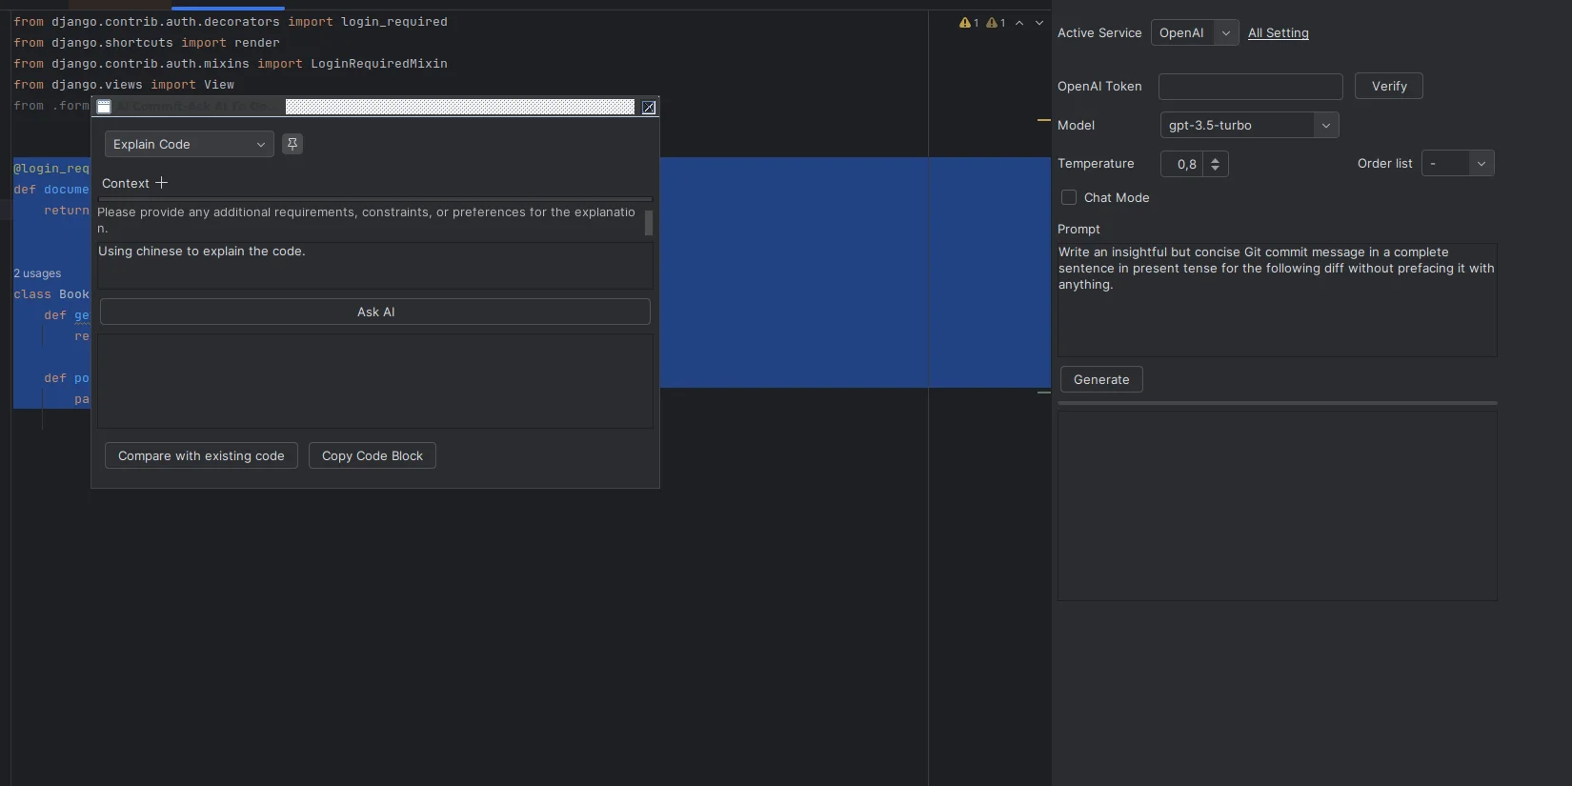Jump to next highlighted error arrow
Image resolution: width=1572 pixels, height=786 pixels.
click(x=1039, y=23)
